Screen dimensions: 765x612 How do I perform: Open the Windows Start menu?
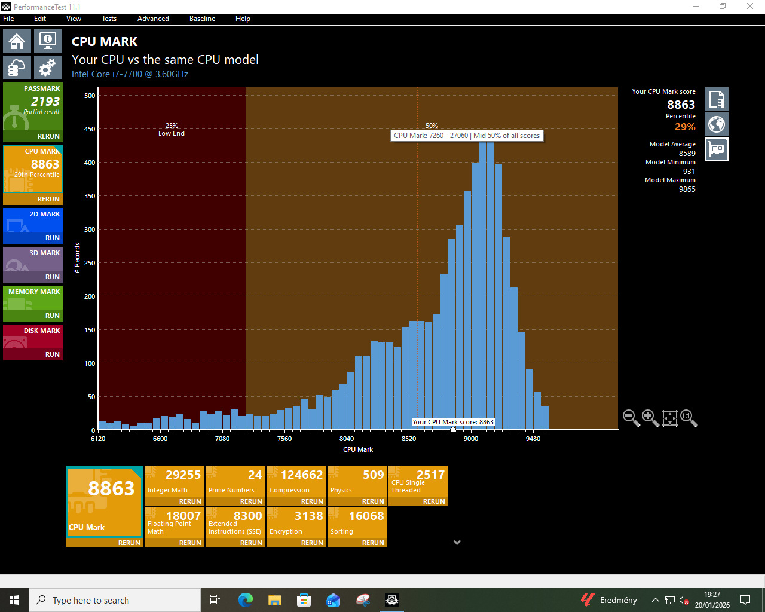(14, 600)
